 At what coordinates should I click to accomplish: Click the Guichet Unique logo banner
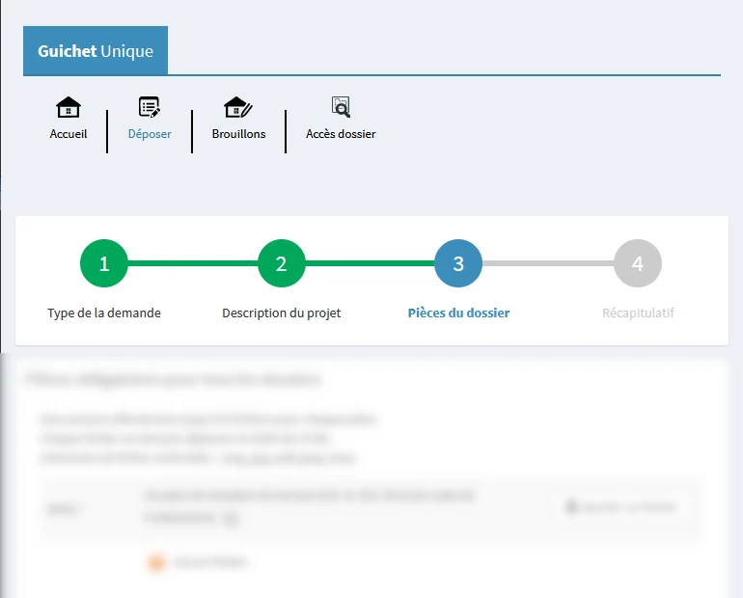coord(96,51)
